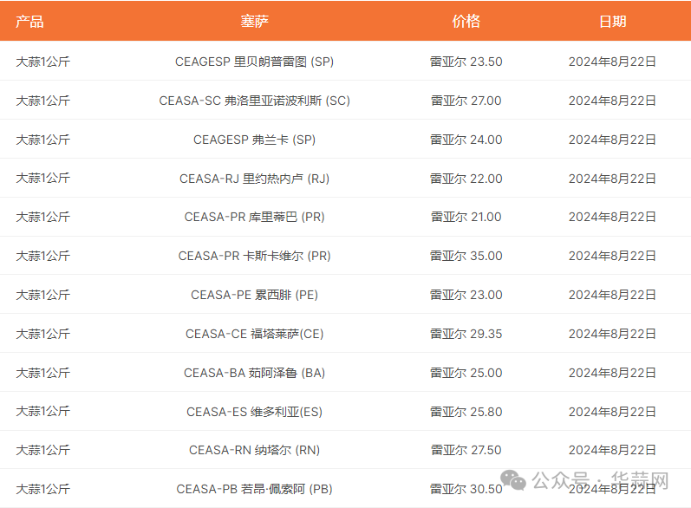Select the CEASA-CE 福塔莱萨(CE) cell

254,334
